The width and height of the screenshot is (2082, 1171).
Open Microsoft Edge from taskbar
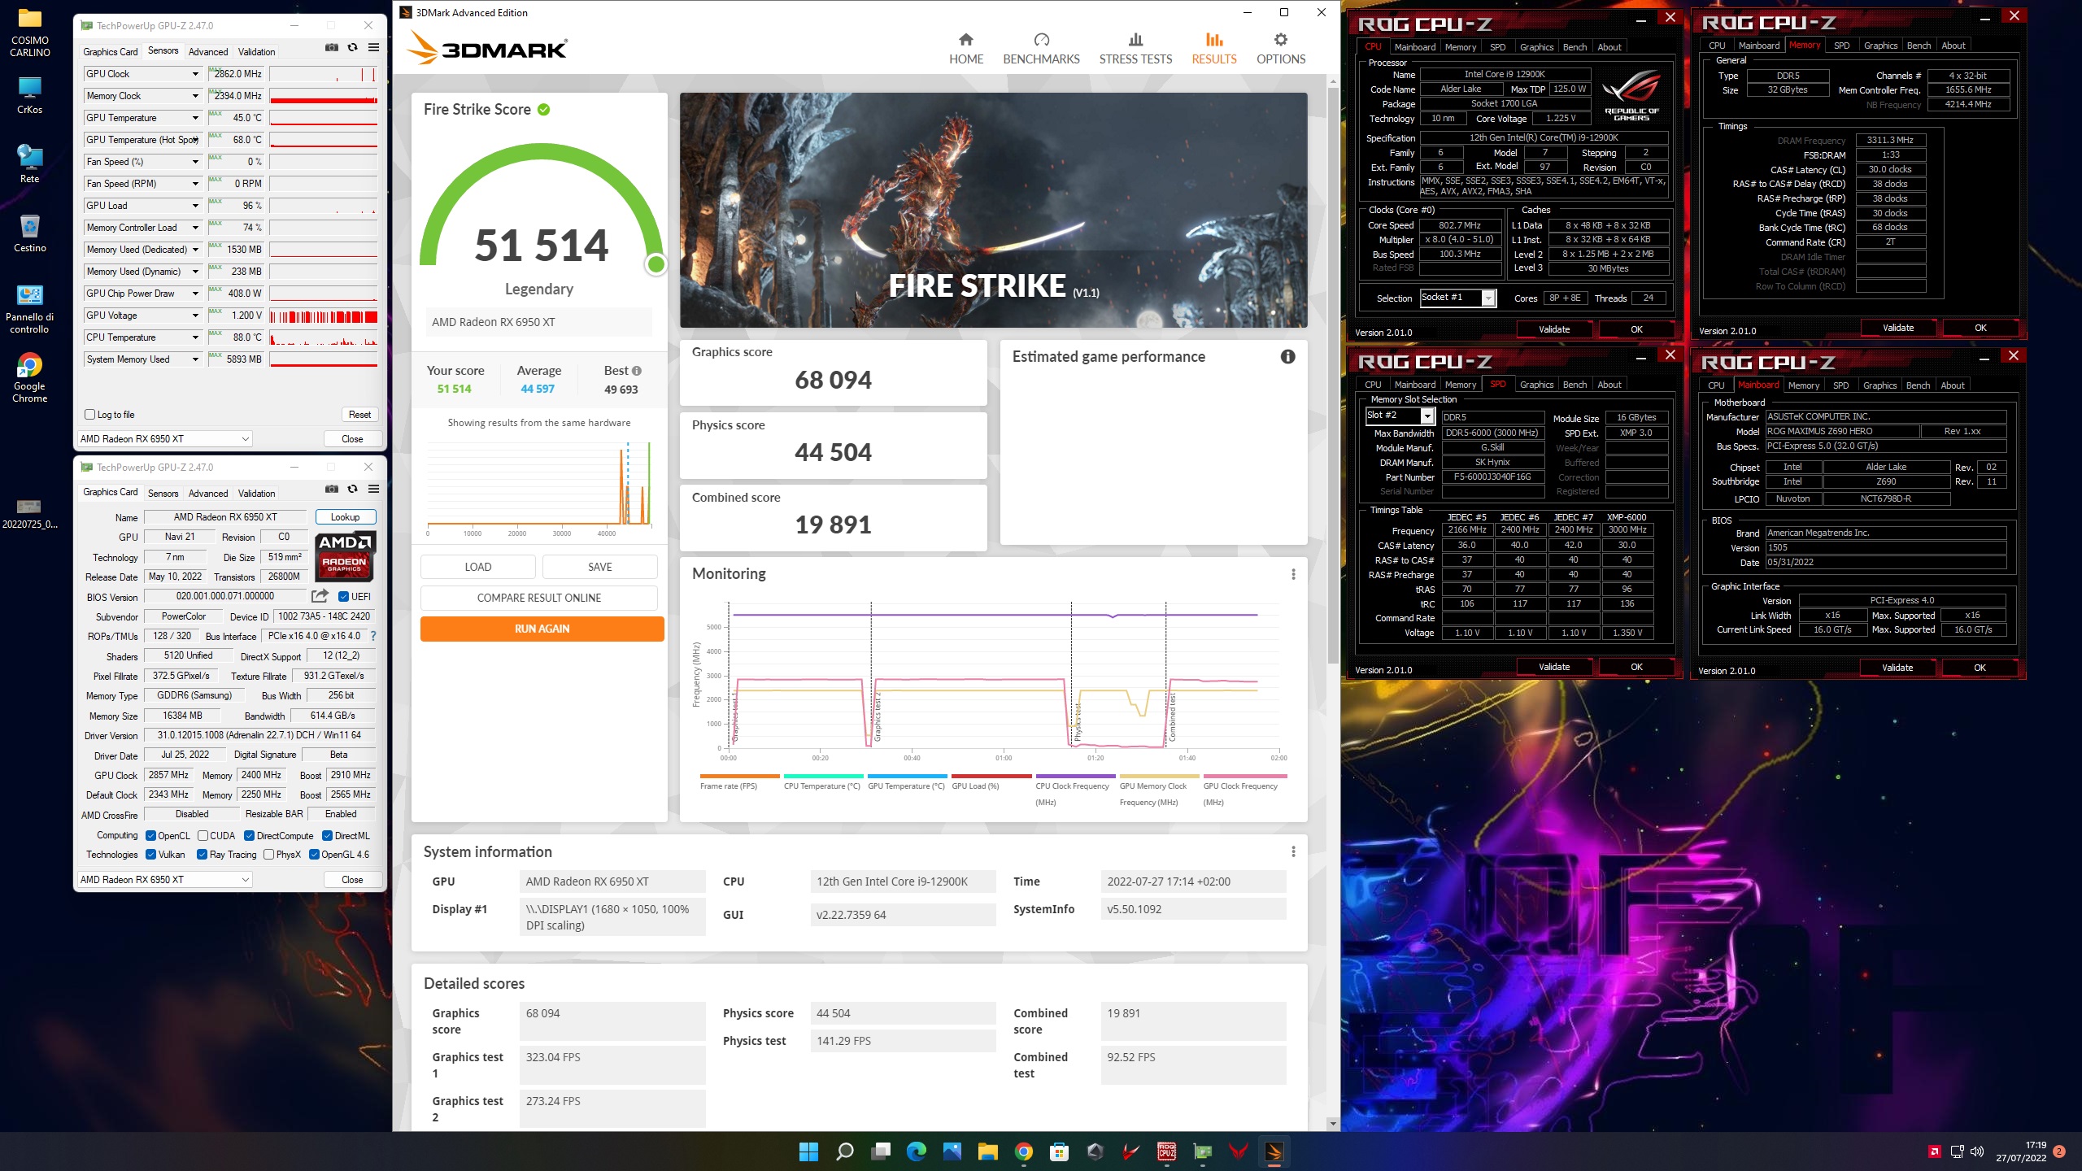[x=917, y=1151]
